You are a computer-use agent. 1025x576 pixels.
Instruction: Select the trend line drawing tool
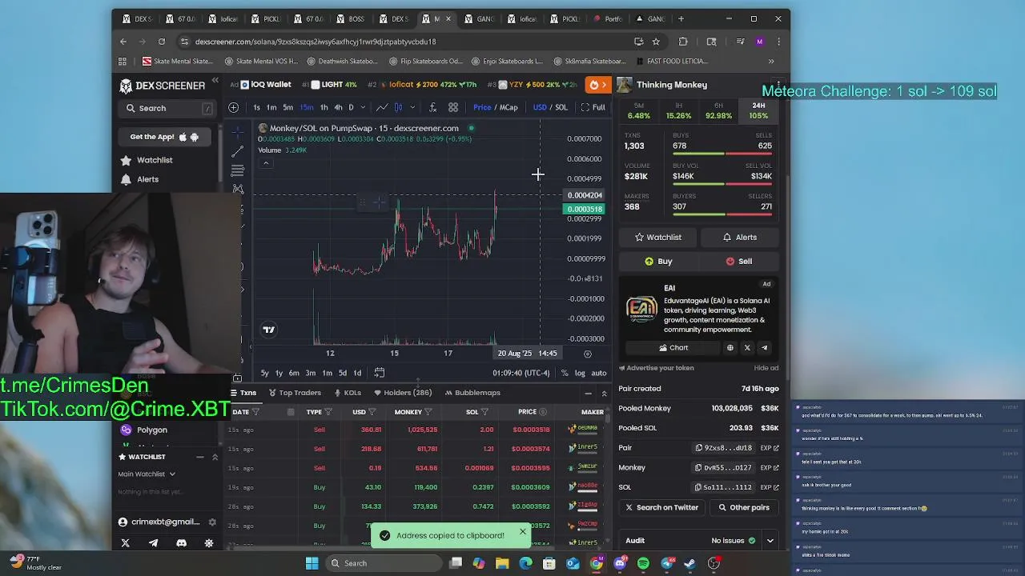coord(238,151)
